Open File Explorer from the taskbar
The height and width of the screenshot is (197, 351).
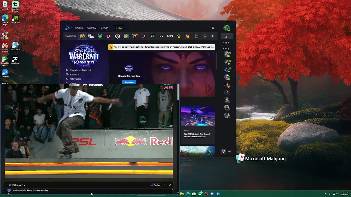pyautogui.click(x=182, y=194)
